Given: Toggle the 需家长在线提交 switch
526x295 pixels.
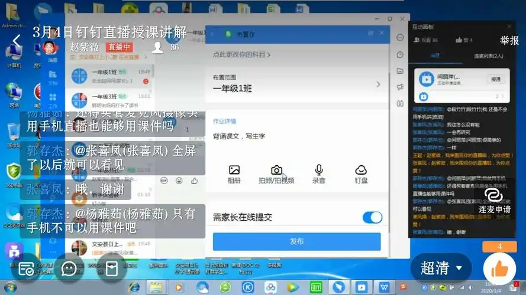Looking at the screenshot, I should click(372, 217).
